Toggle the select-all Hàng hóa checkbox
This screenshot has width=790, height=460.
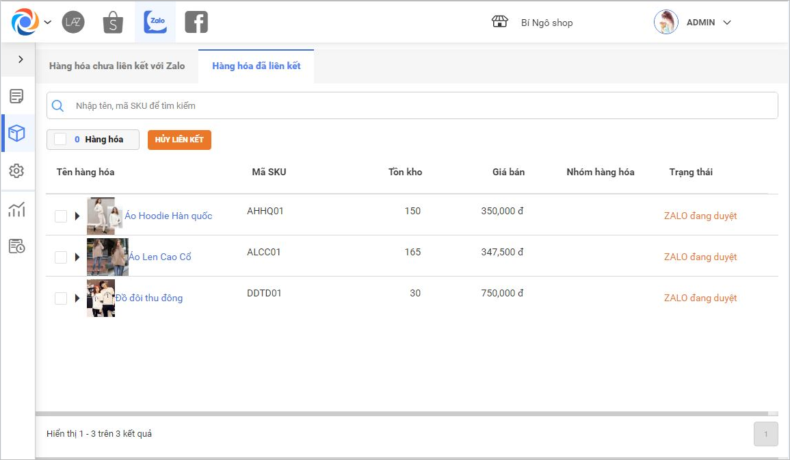coord(60,140)
